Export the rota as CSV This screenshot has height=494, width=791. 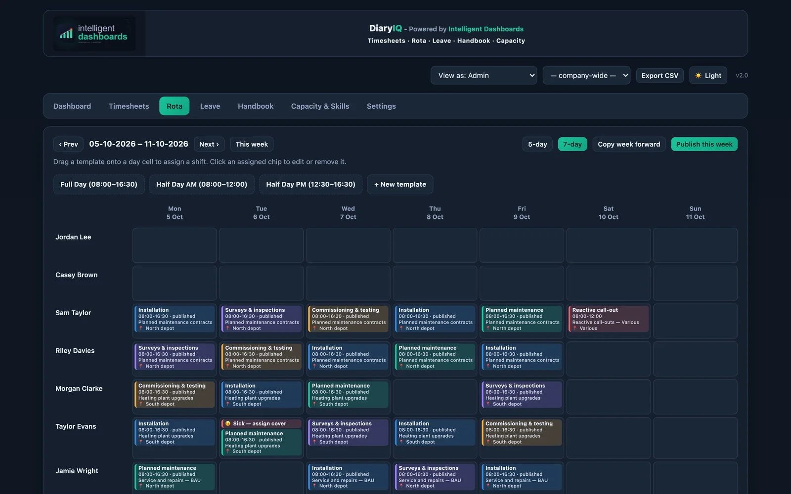click(659, 76)
